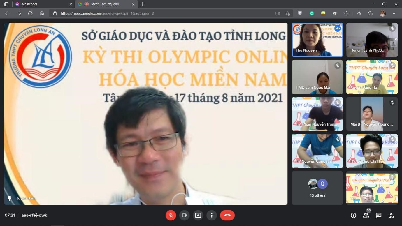
Task: Unpin the tuyen dam main video
Action: [10, 198]
